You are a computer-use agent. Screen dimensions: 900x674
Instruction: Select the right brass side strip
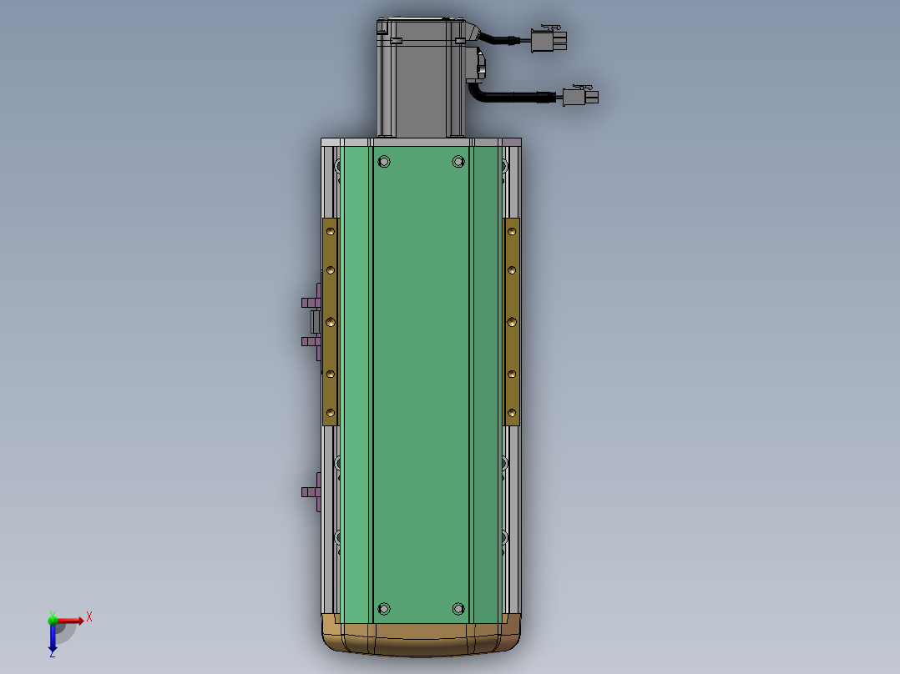pos(512,321)
